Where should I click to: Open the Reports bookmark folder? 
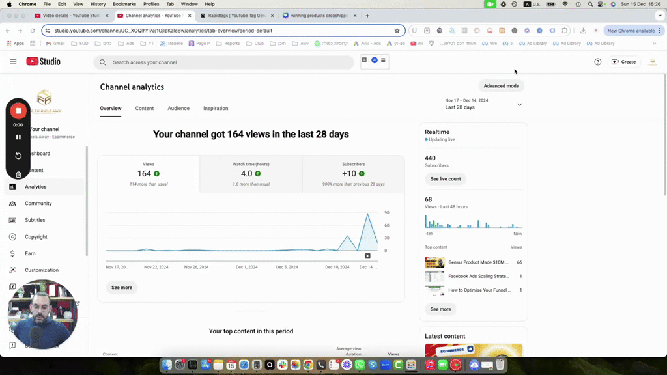point(228,44)
